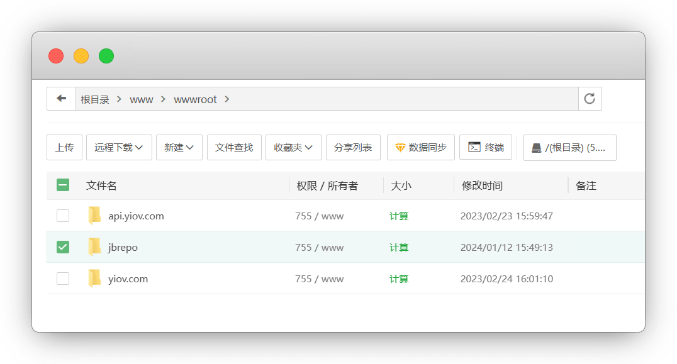This screenshot has width=677, height=364.
Task: Click the 上传 upload button
Action: pos(64,148)
